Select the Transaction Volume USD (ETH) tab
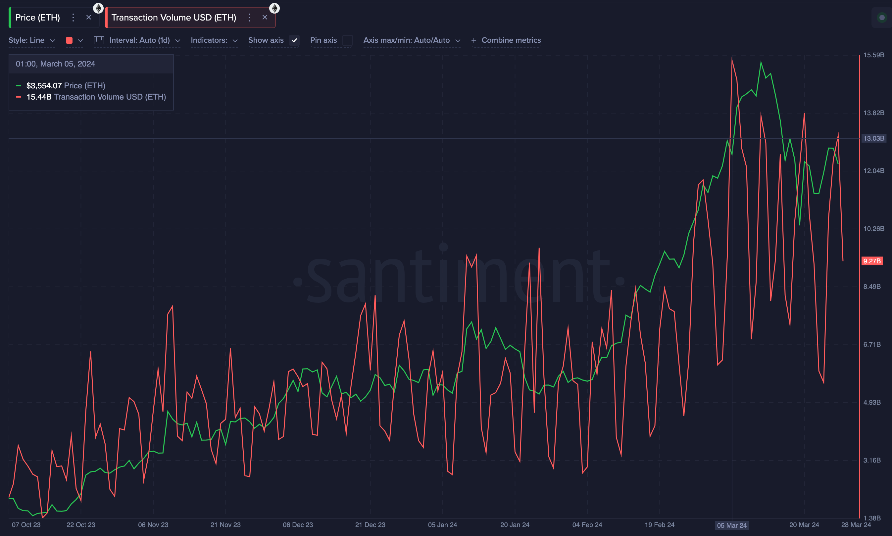 coord(174,17)
